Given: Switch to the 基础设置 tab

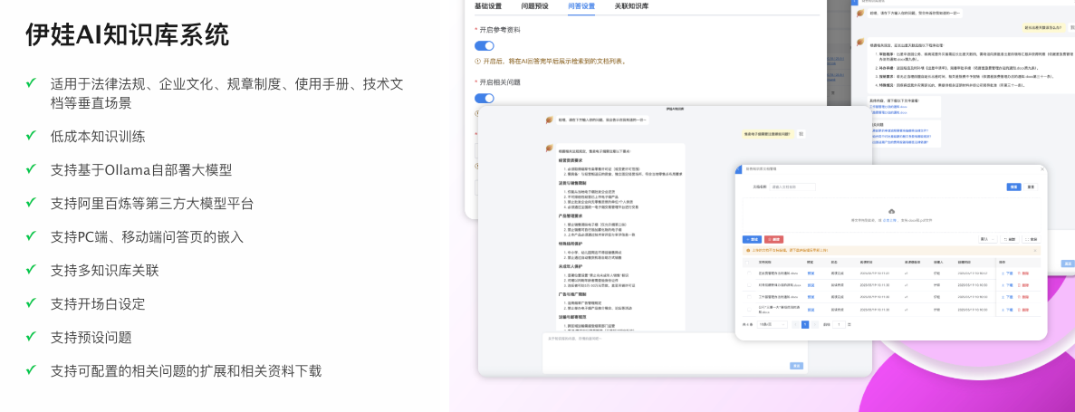Looking at the screenshot, I should pos(488,6).
